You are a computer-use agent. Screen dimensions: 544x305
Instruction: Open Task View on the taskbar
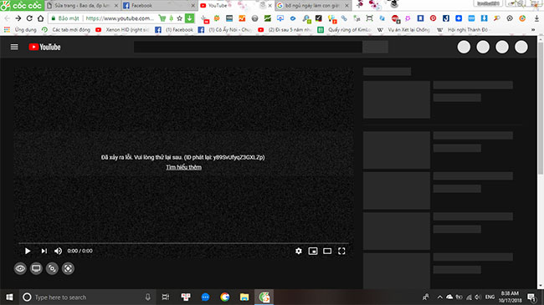click(166, 297)
